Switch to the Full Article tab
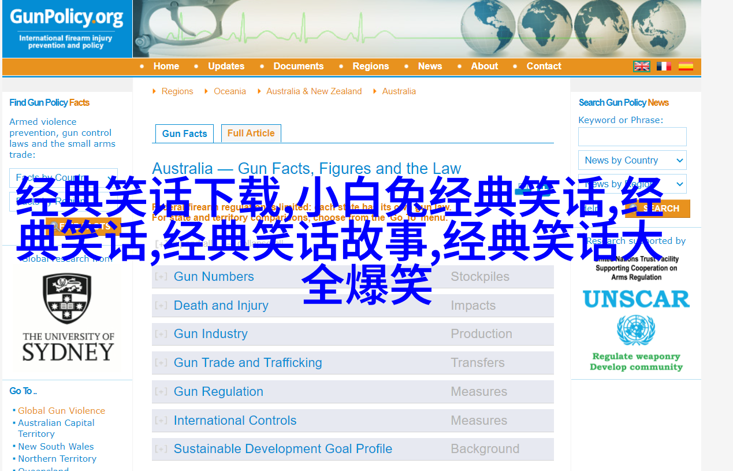 pos(251,133)
